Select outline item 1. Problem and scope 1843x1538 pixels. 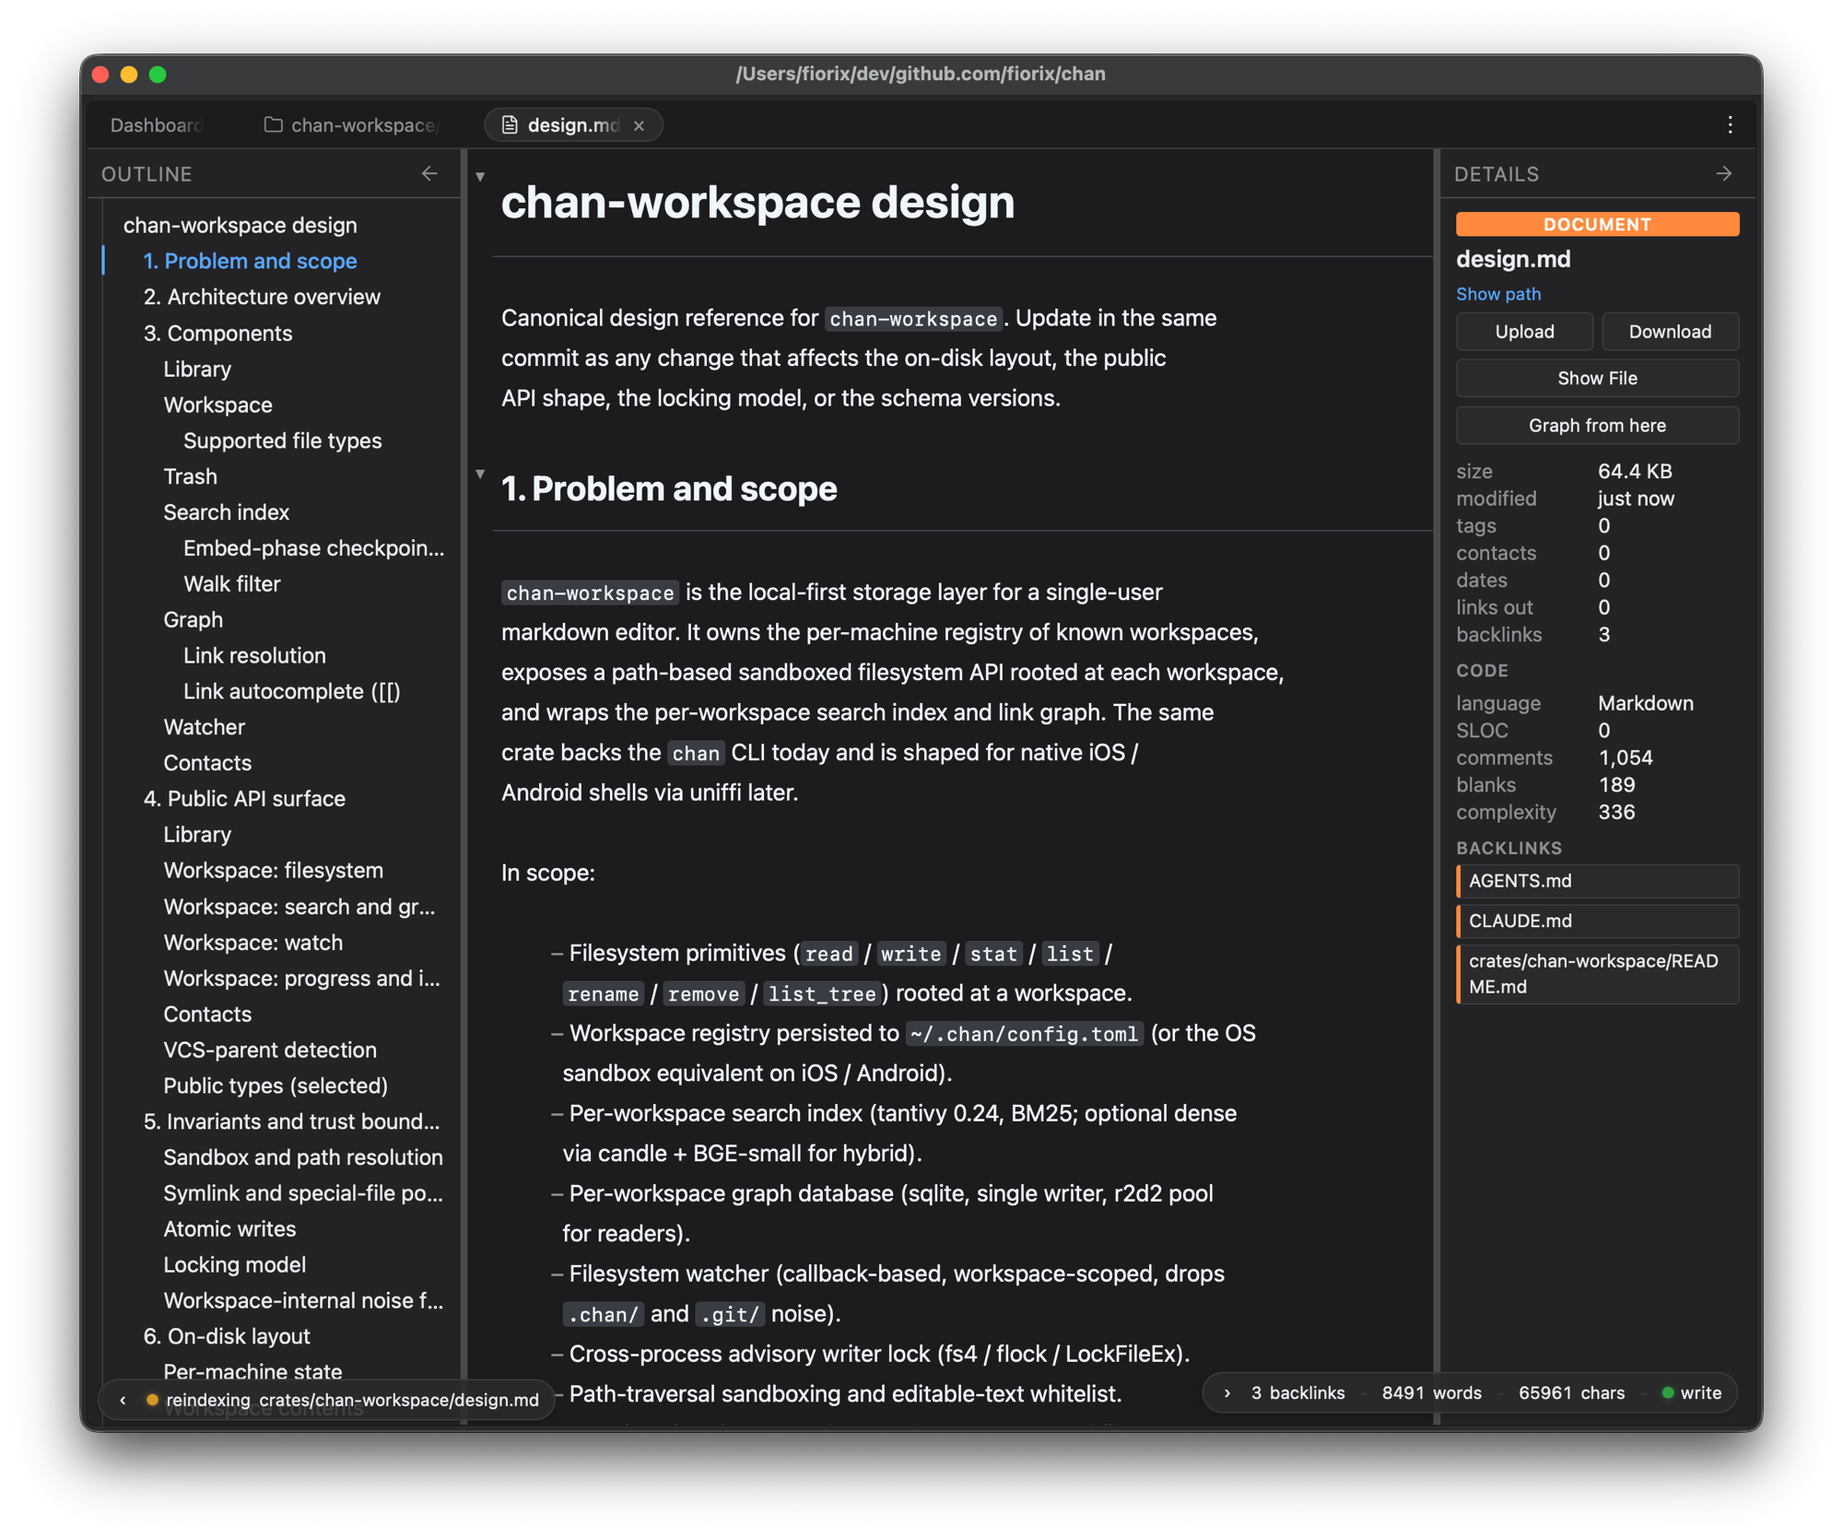(250, 261)
